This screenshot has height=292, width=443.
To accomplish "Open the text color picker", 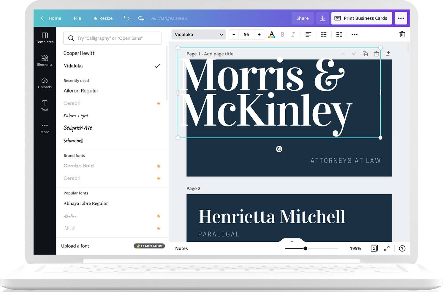I will click(271, 34).
